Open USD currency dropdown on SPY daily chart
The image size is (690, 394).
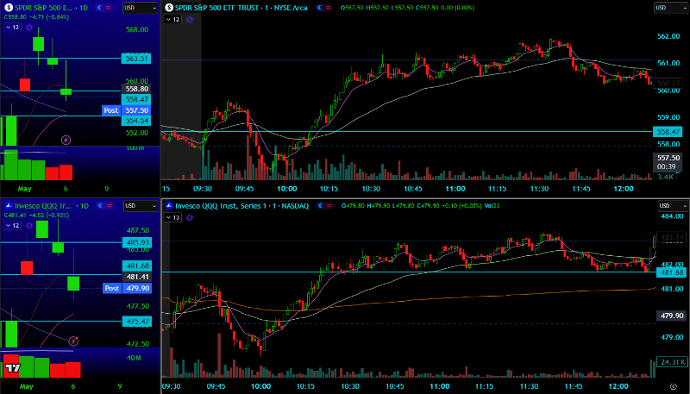(140, 8)
